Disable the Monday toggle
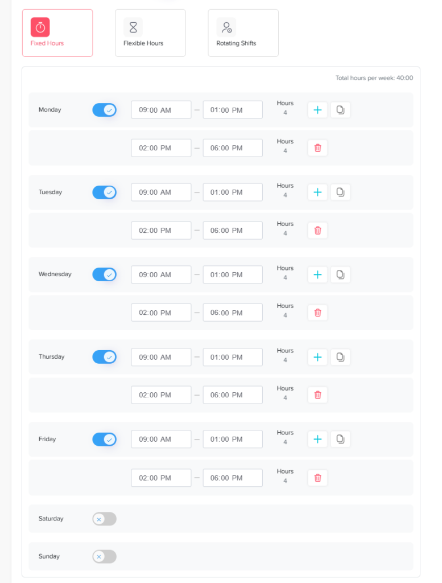This screenshot has width=442, height=583. point(105,110)
